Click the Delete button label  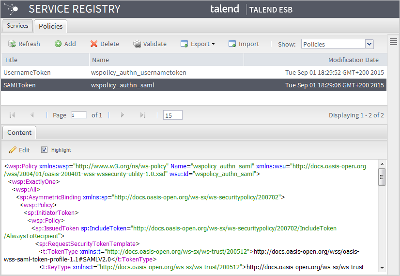coord(110,44)
